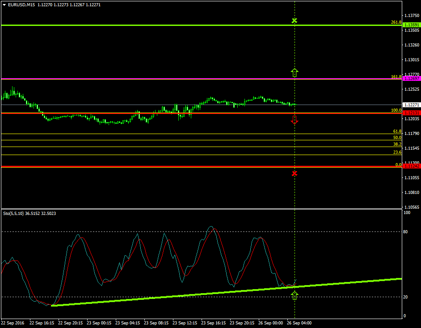The height and width of the screenshot is (328, 421).
Task: Click the 23 Sep 12:15 time axis label
Action: pyautogui.click(x=185, y=323)
